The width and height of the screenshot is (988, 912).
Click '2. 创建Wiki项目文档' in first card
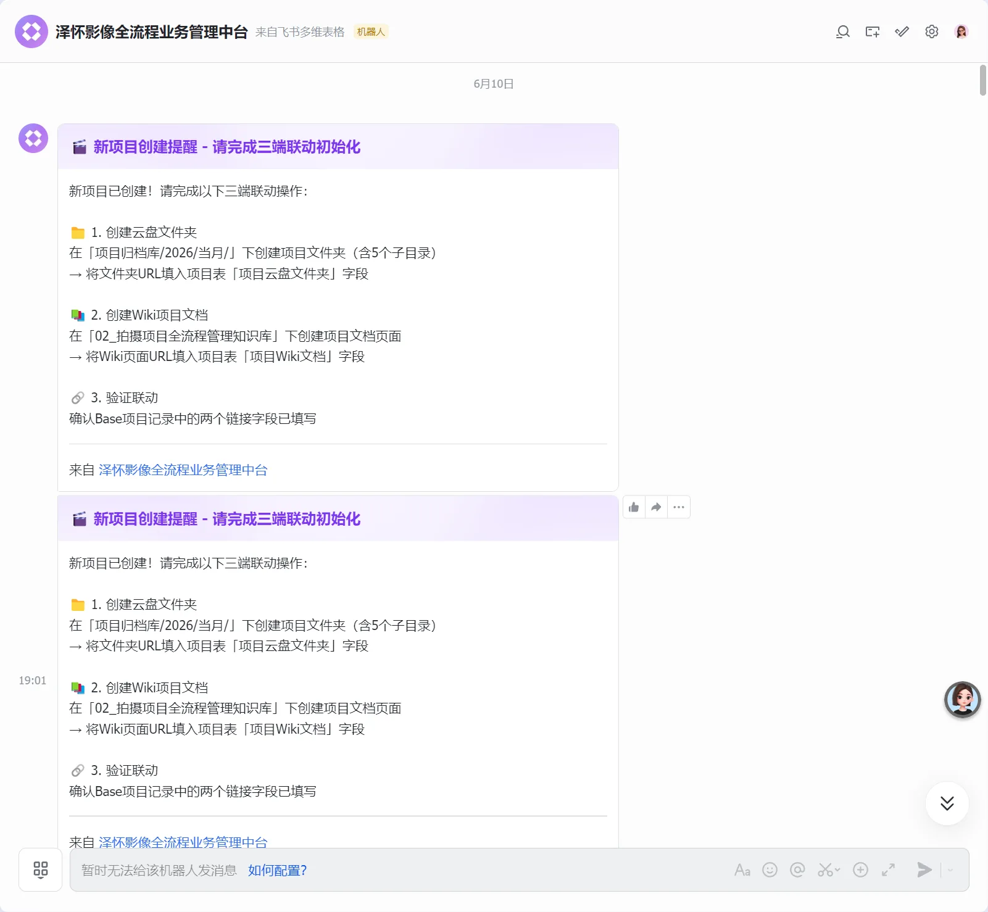[149, 315]
